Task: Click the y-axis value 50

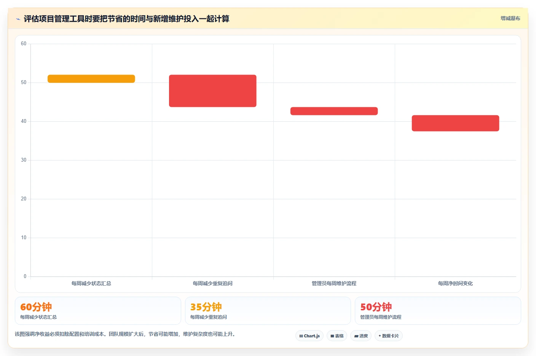Action: pos(24,83)
